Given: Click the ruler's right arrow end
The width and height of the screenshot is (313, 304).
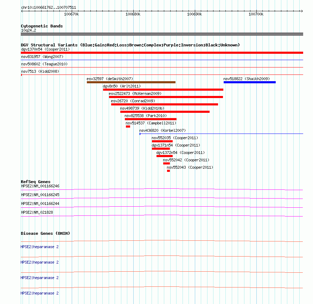Looking at the screenshot, I should point(302,11).
